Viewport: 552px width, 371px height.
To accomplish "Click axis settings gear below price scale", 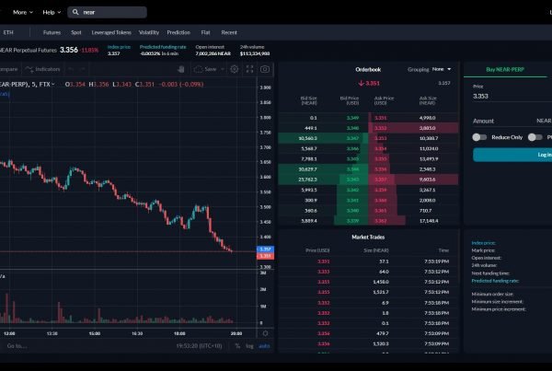I will coord(266,333).
